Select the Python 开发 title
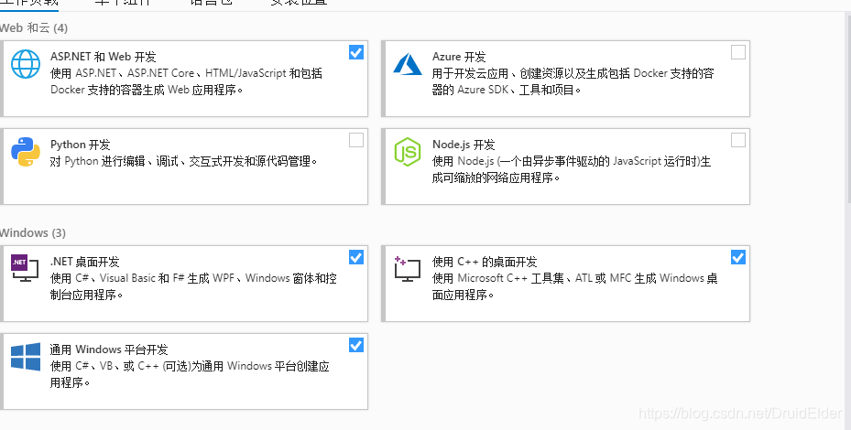This screenshot has height=430, width=851. pyautogui.click(x=81, y=145)
